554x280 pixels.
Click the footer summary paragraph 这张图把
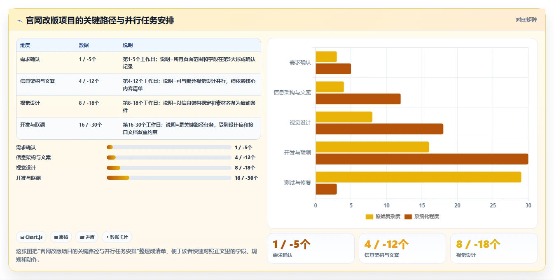[136, 255]
